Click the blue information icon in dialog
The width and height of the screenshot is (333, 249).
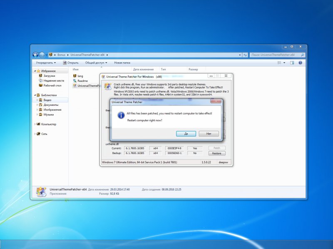click(121, 115)
